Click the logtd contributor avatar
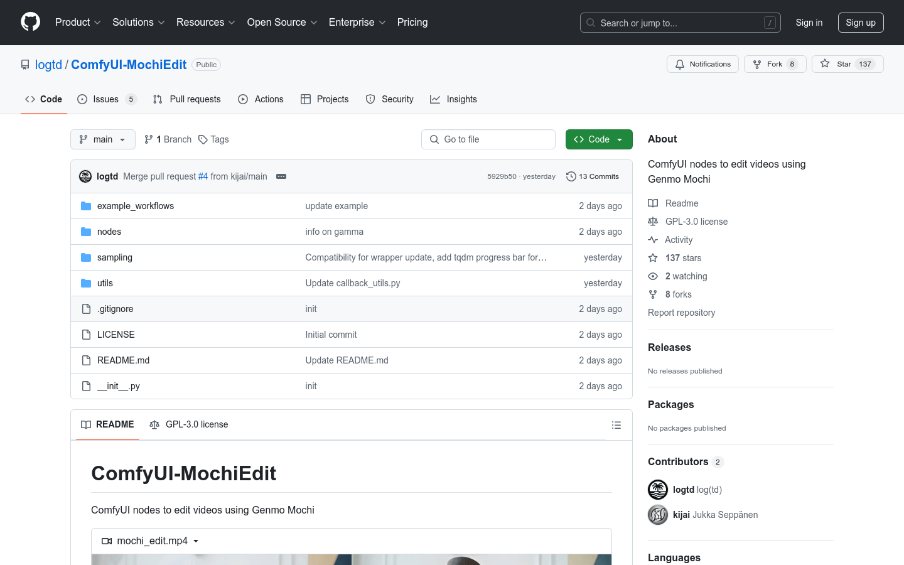 [x=658, y=490]
